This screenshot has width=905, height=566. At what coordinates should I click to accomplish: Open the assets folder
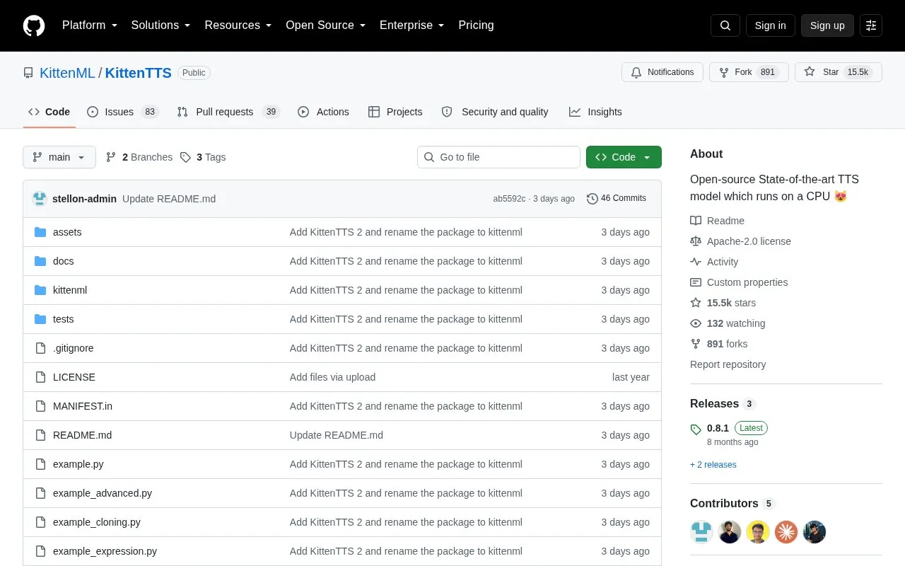click(x=67, y=232)
